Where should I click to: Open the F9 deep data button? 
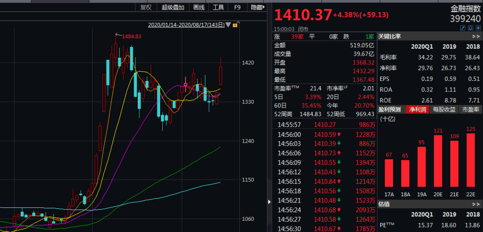click(237, 8)
